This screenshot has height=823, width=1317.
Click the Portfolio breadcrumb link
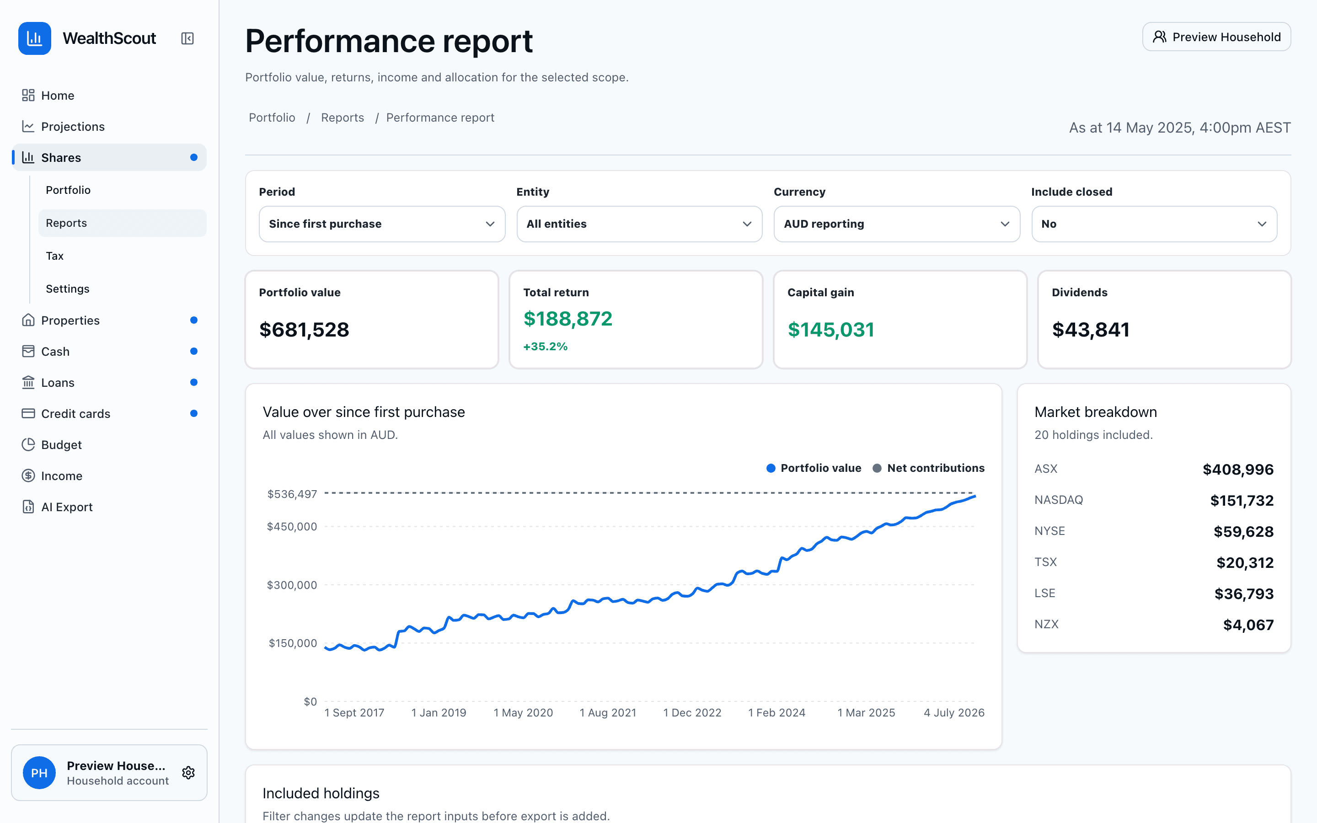272,118
